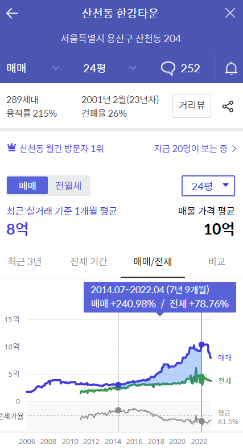Expand the bordered 24평 combo box

click(x=208, y=186)
